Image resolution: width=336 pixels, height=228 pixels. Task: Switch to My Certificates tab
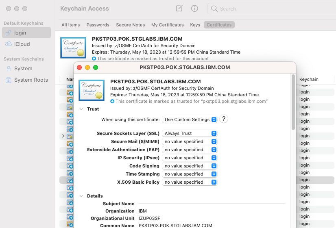coord(167,25)
